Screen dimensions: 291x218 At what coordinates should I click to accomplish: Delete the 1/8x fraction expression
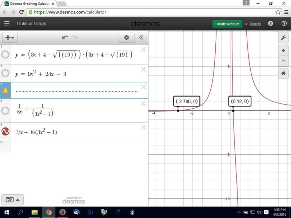point(143,104)
